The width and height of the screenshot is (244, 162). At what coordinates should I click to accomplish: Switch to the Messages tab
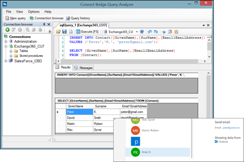83,68
